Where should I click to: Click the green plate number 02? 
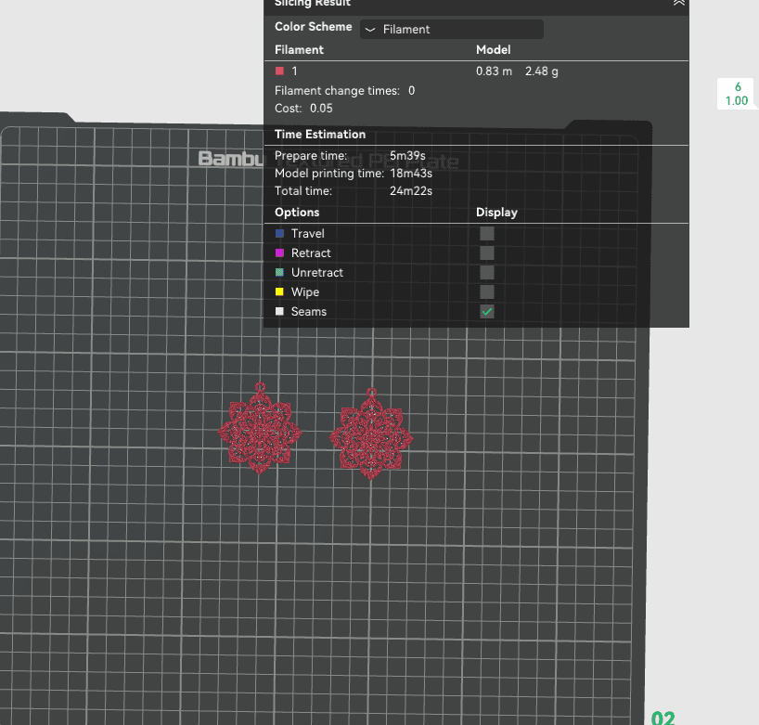pos(663,718)
